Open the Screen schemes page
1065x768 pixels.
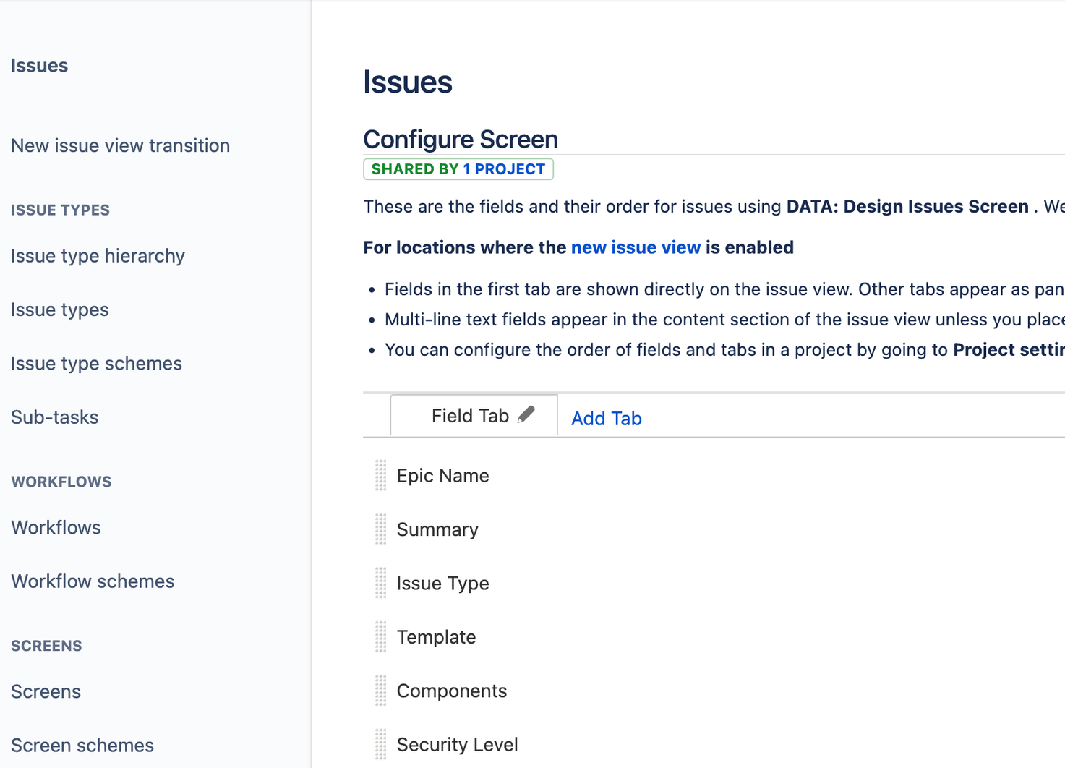point(82,745)
